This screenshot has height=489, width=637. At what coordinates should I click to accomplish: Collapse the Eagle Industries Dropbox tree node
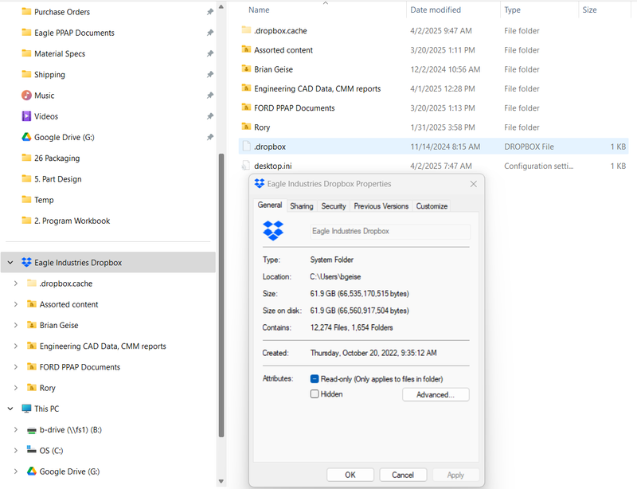tap(10, 262)
